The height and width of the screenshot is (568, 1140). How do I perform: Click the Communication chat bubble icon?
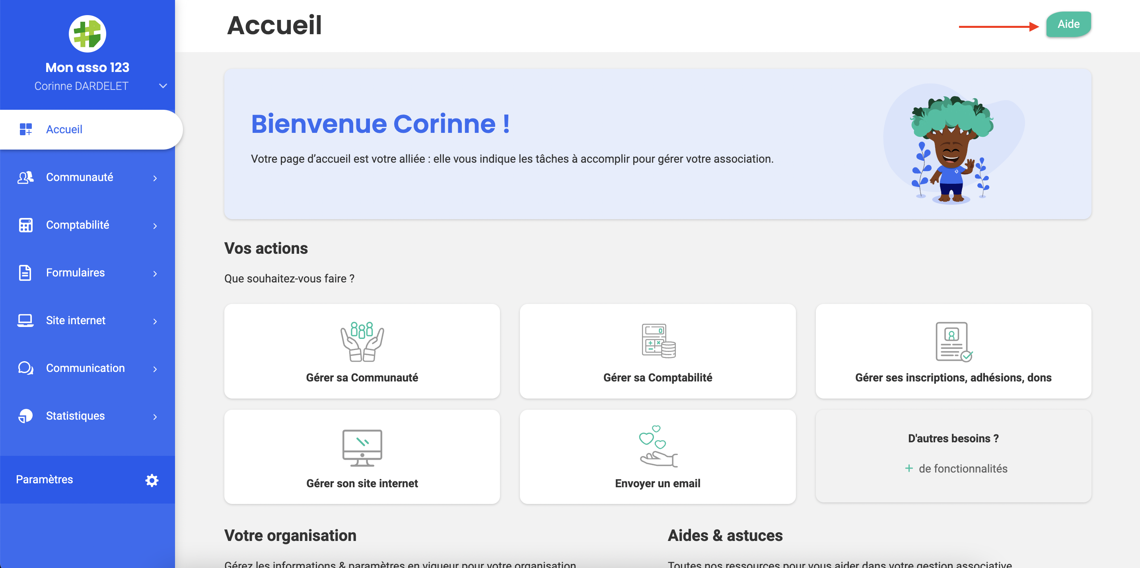(25, 368)
